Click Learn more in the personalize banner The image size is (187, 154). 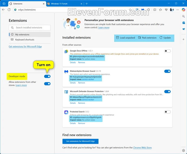pyautogui.click(x=104, y=28)
